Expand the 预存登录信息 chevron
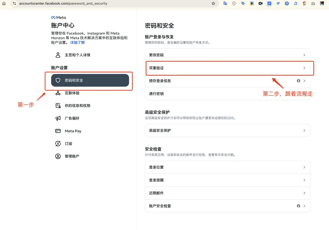329x230 pixels. point(304,81)
